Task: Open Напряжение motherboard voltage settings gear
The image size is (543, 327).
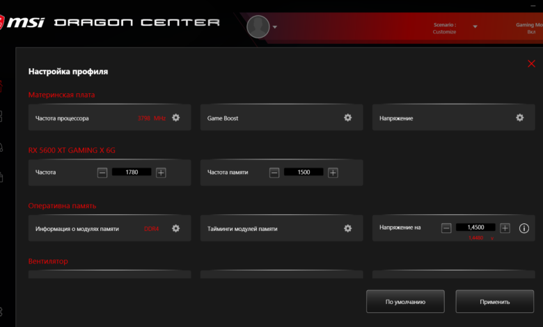Action: [520, 118]
